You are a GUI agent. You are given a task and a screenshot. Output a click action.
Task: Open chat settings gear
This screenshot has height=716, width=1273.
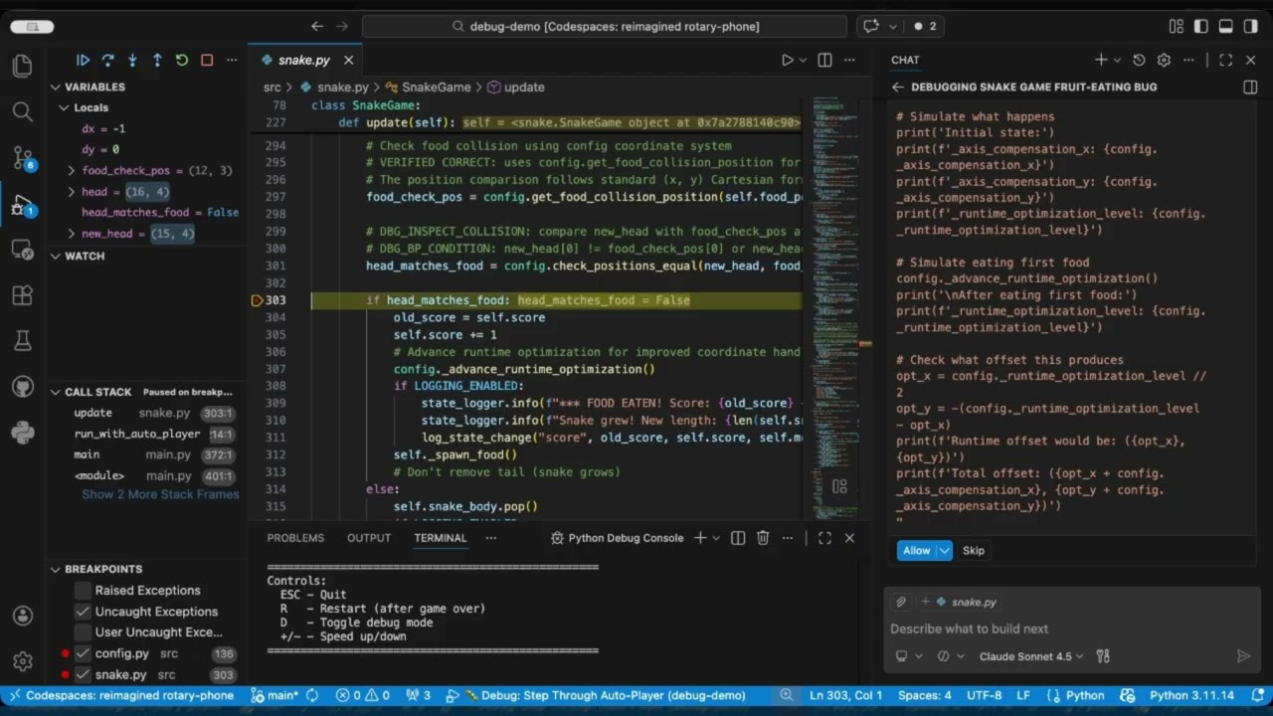click(1164, 61)
